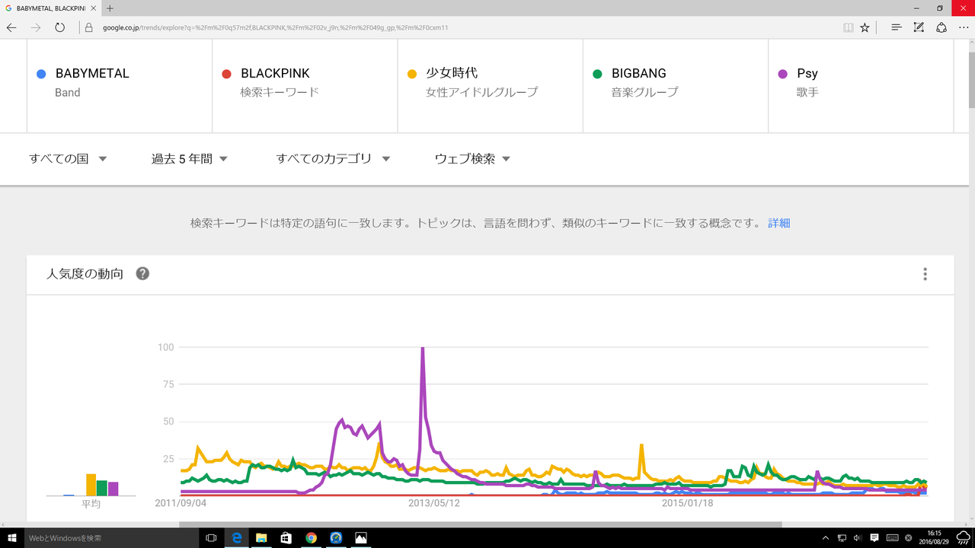The image size is (975, 548).
Task: Open reading view book icon
Action: [x=848, y=27]
